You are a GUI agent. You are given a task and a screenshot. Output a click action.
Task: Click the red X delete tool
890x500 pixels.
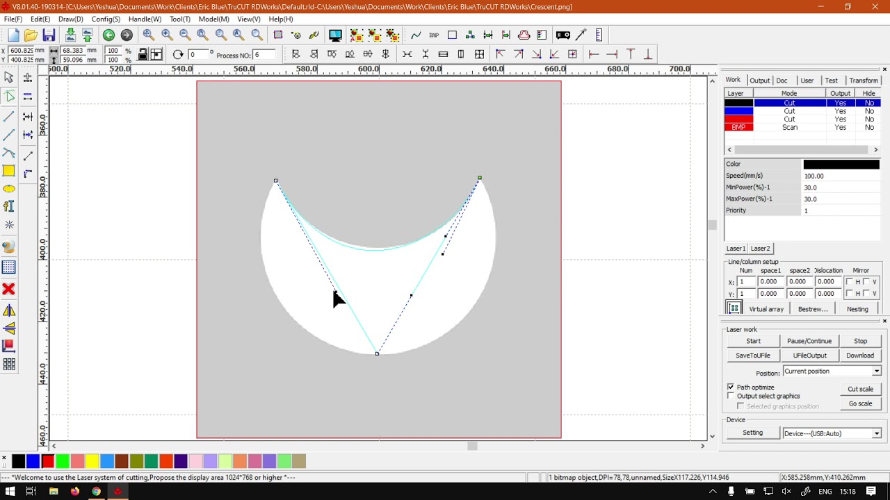[9, 289]
